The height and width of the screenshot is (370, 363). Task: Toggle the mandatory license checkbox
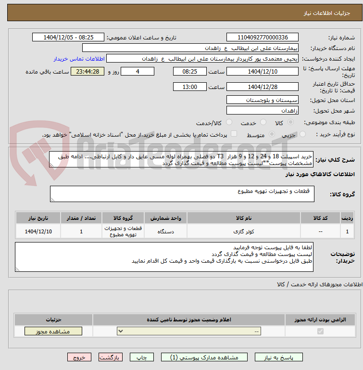click(320, 332)
